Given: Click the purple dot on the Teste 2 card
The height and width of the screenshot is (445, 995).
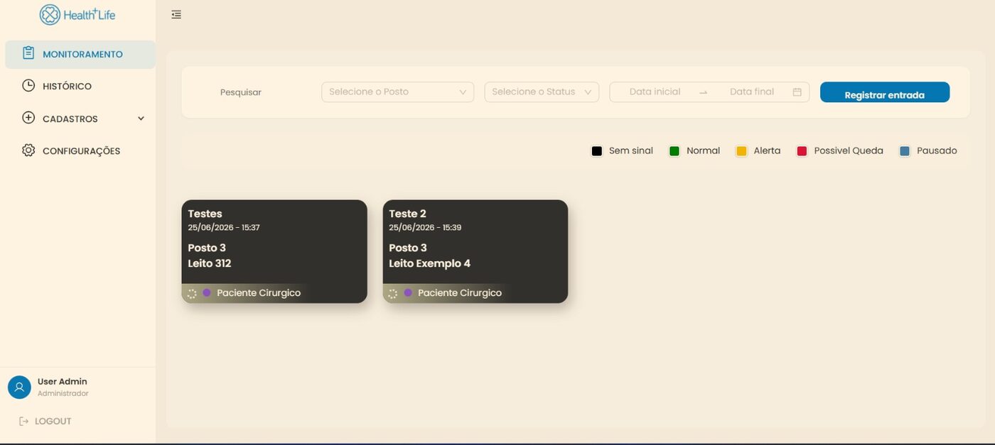Looking at the screenshot, I should coord(408,292).
